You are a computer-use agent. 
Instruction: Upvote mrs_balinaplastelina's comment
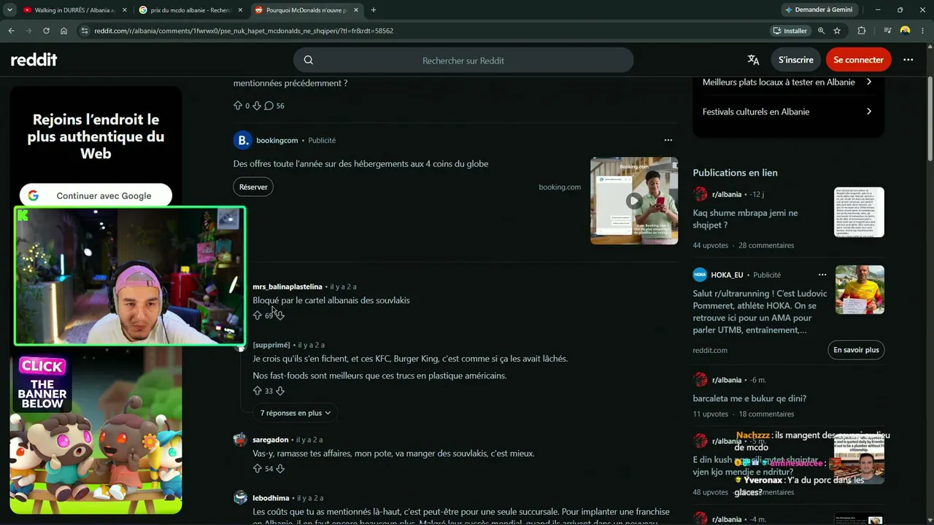click(x=257, y=316)
